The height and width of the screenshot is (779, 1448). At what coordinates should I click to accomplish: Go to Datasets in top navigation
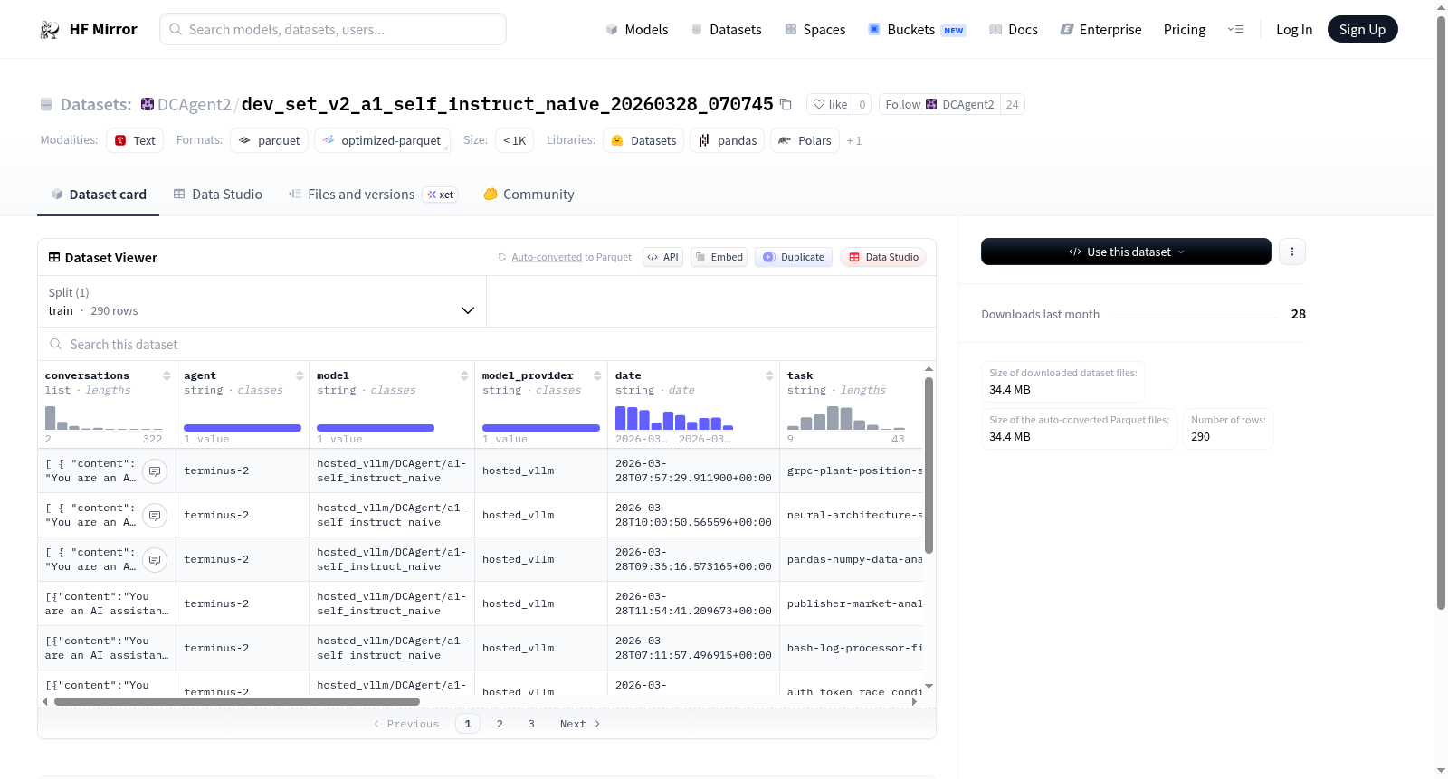[727, 30]
